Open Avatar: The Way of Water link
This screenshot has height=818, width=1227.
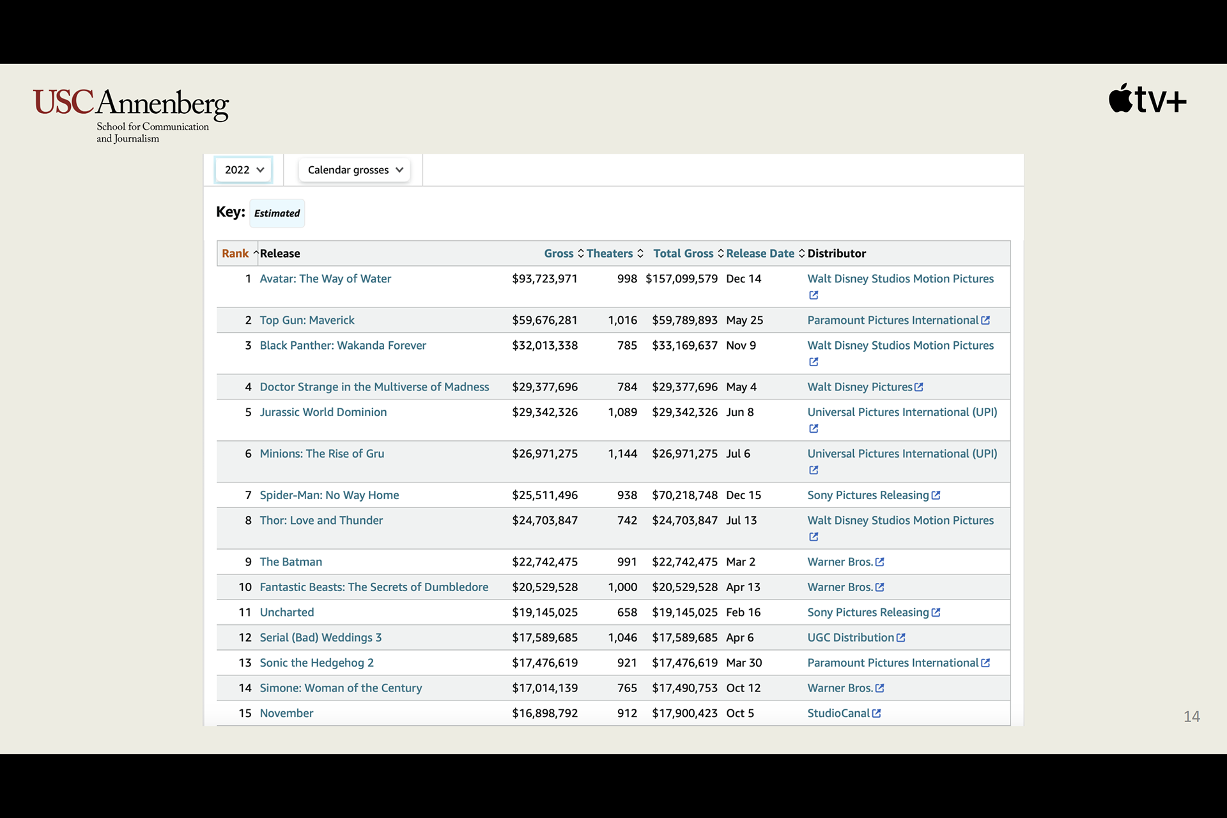[x=325, y=279]
